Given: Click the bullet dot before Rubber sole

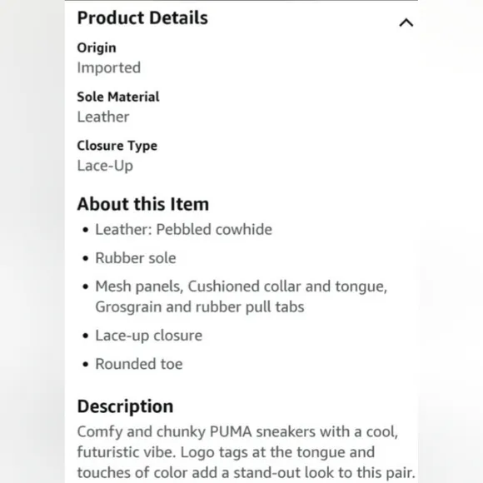Looking at the screenshot, I should (x=86, y=258).
